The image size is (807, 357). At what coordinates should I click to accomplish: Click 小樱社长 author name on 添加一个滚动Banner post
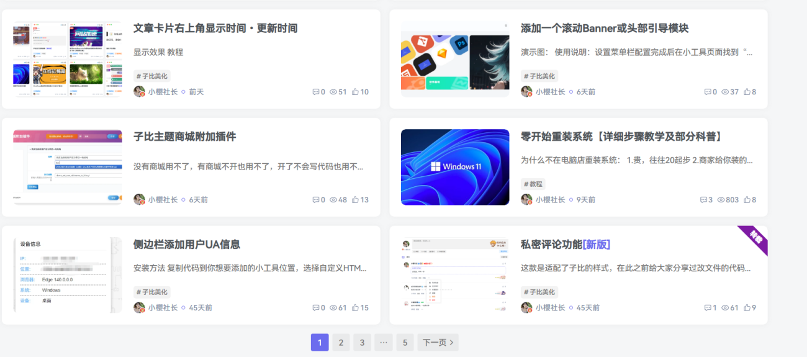pyautogui.click(x=550, y=92)
